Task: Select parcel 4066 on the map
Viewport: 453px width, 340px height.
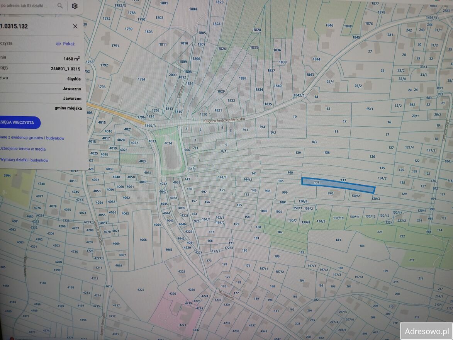Action: (x=143, y=240)
